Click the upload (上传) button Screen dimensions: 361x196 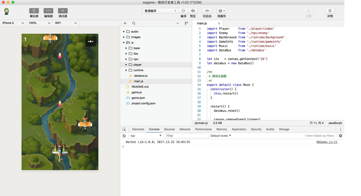(308, 11)
